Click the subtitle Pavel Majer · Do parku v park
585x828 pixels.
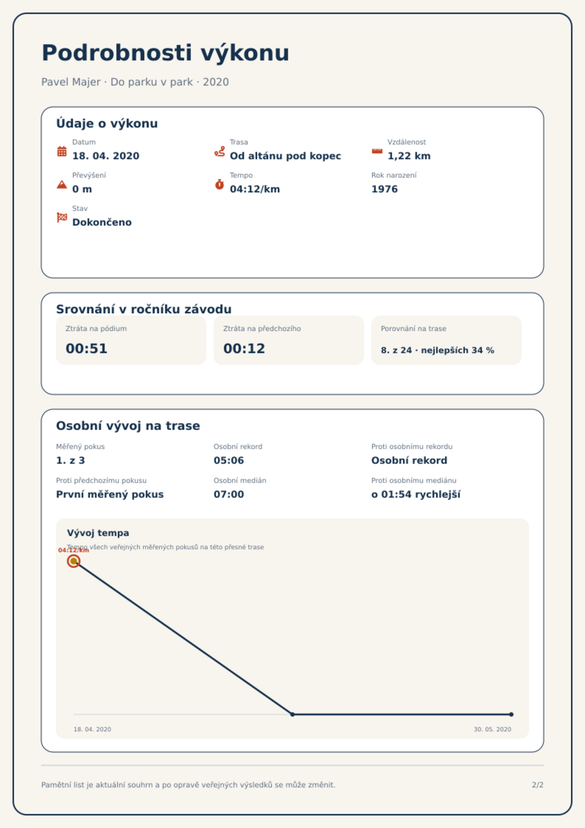[117, 82]
